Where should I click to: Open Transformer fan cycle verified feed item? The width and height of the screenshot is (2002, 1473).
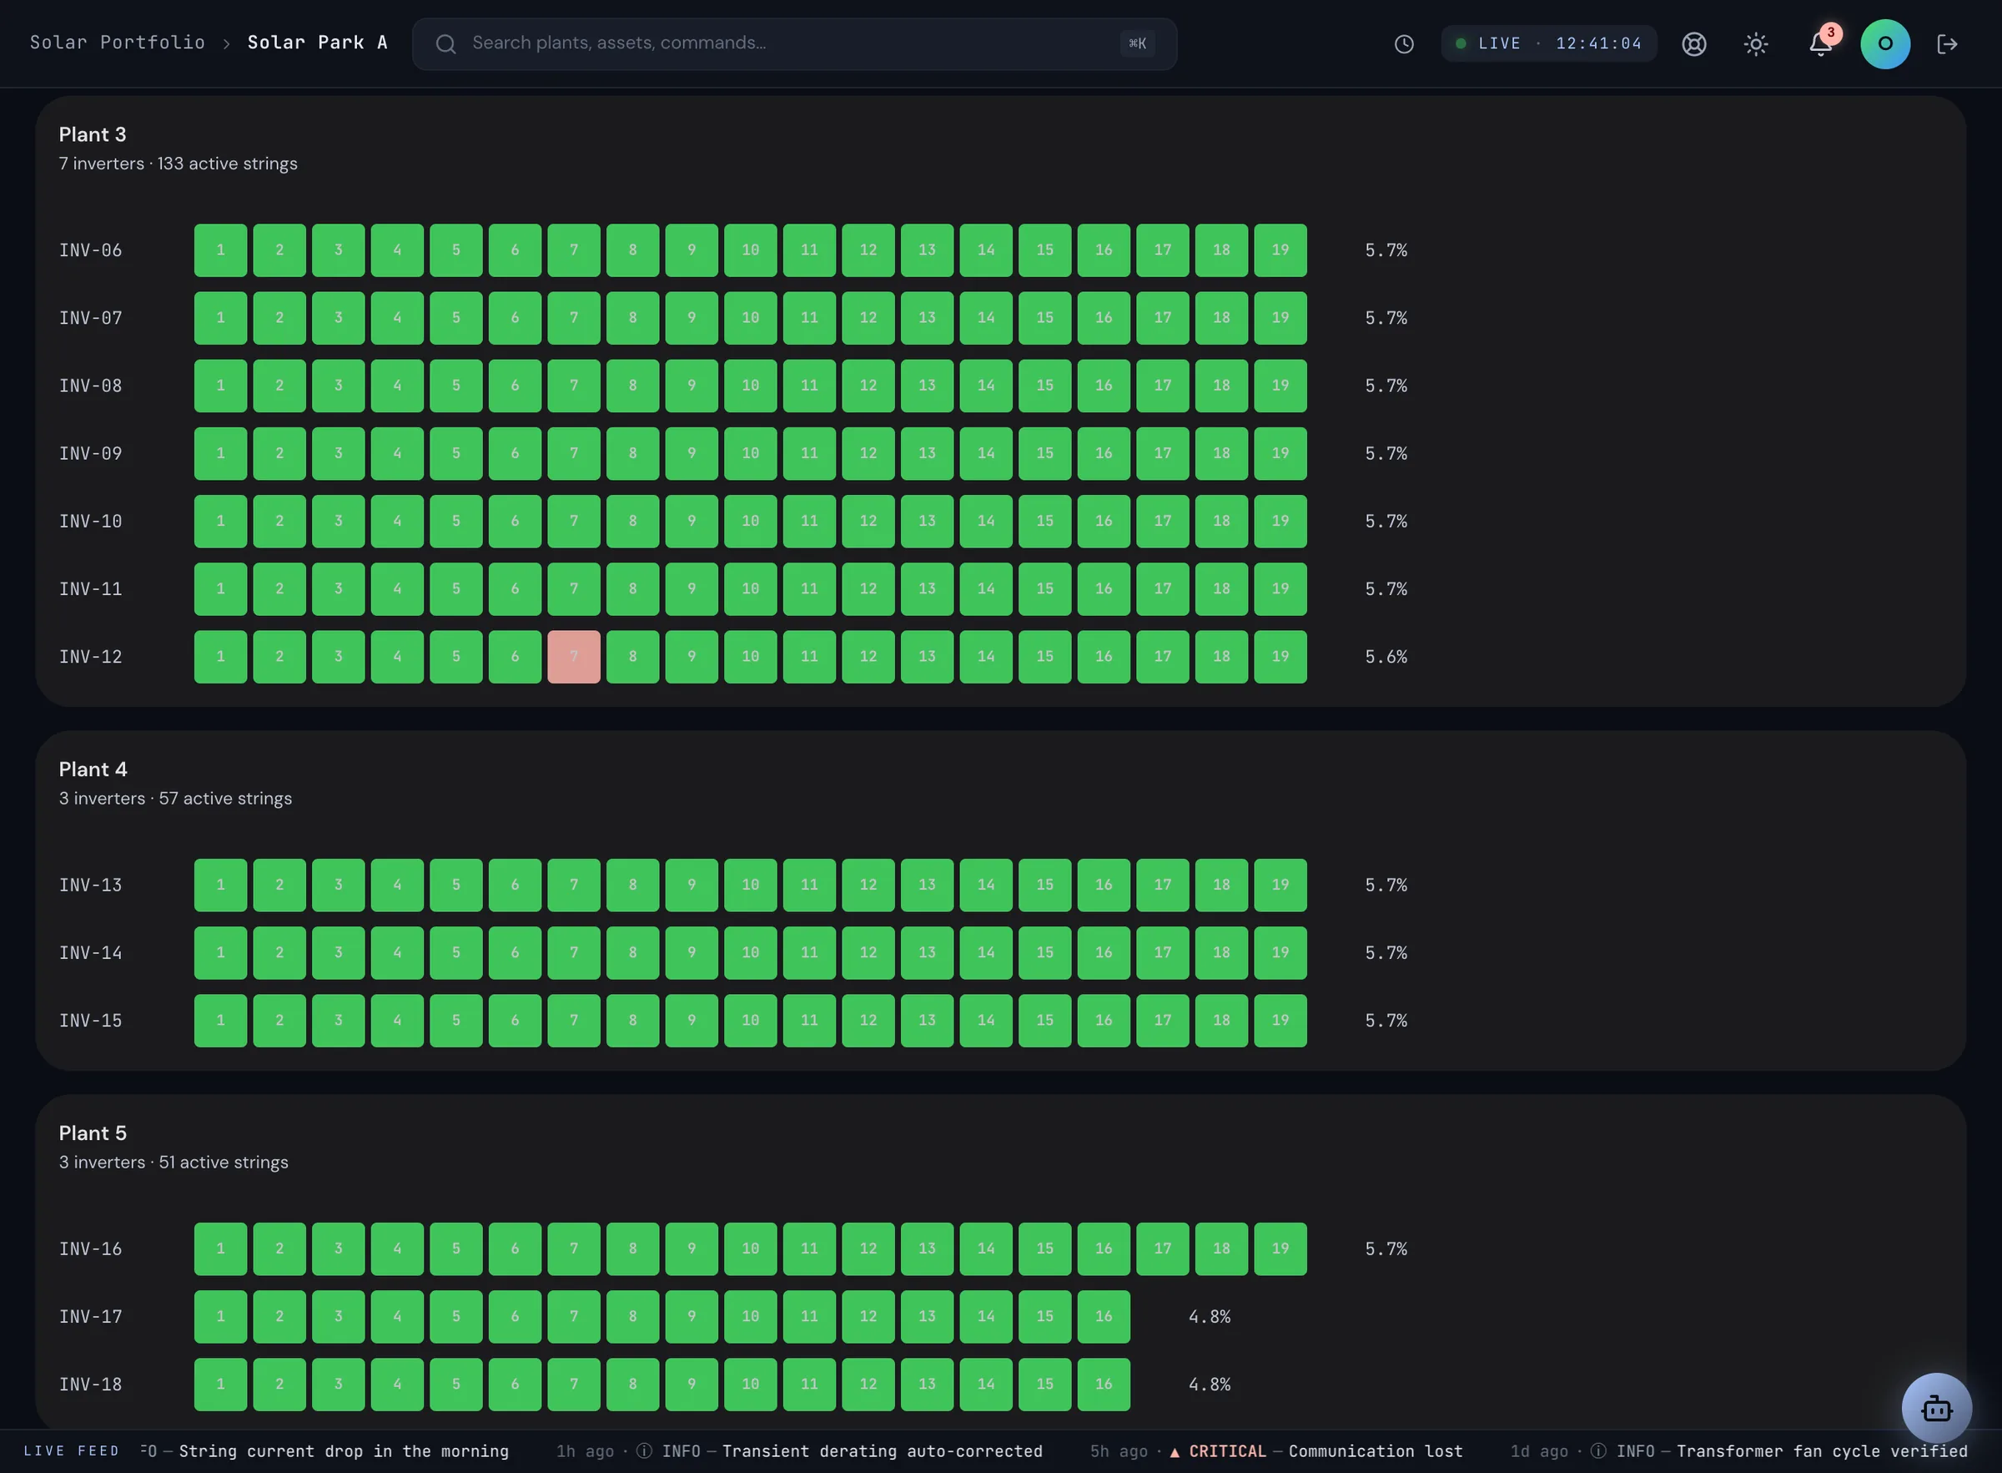pyautogui.click(x=1738, y=1451)
